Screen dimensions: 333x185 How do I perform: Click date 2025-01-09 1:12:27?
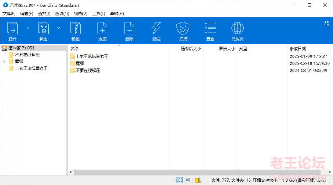click(308, 56)
